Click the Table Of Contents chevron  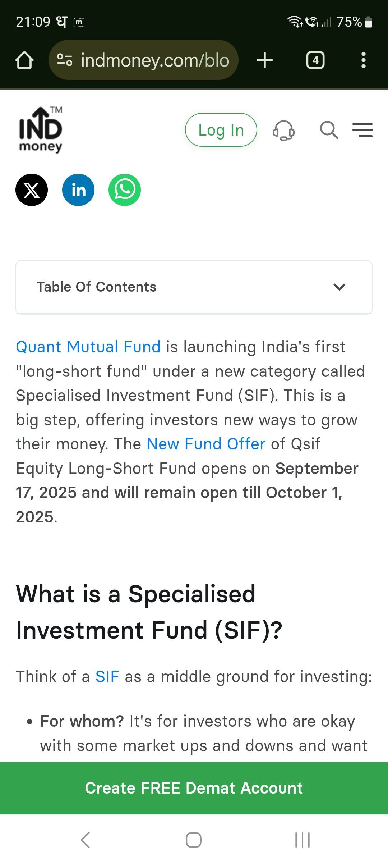pyautogui.click(x=339, y=287)
